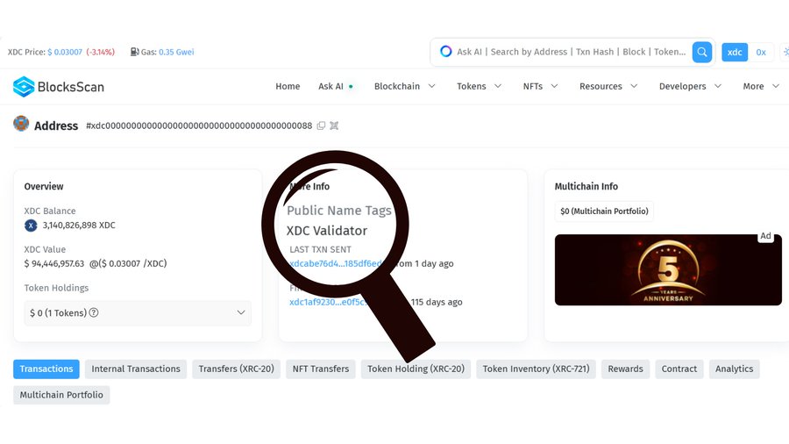Open the Tokens menu dropdown
Image resolution: width=789 pixels, height=444 pixels.
479,86
